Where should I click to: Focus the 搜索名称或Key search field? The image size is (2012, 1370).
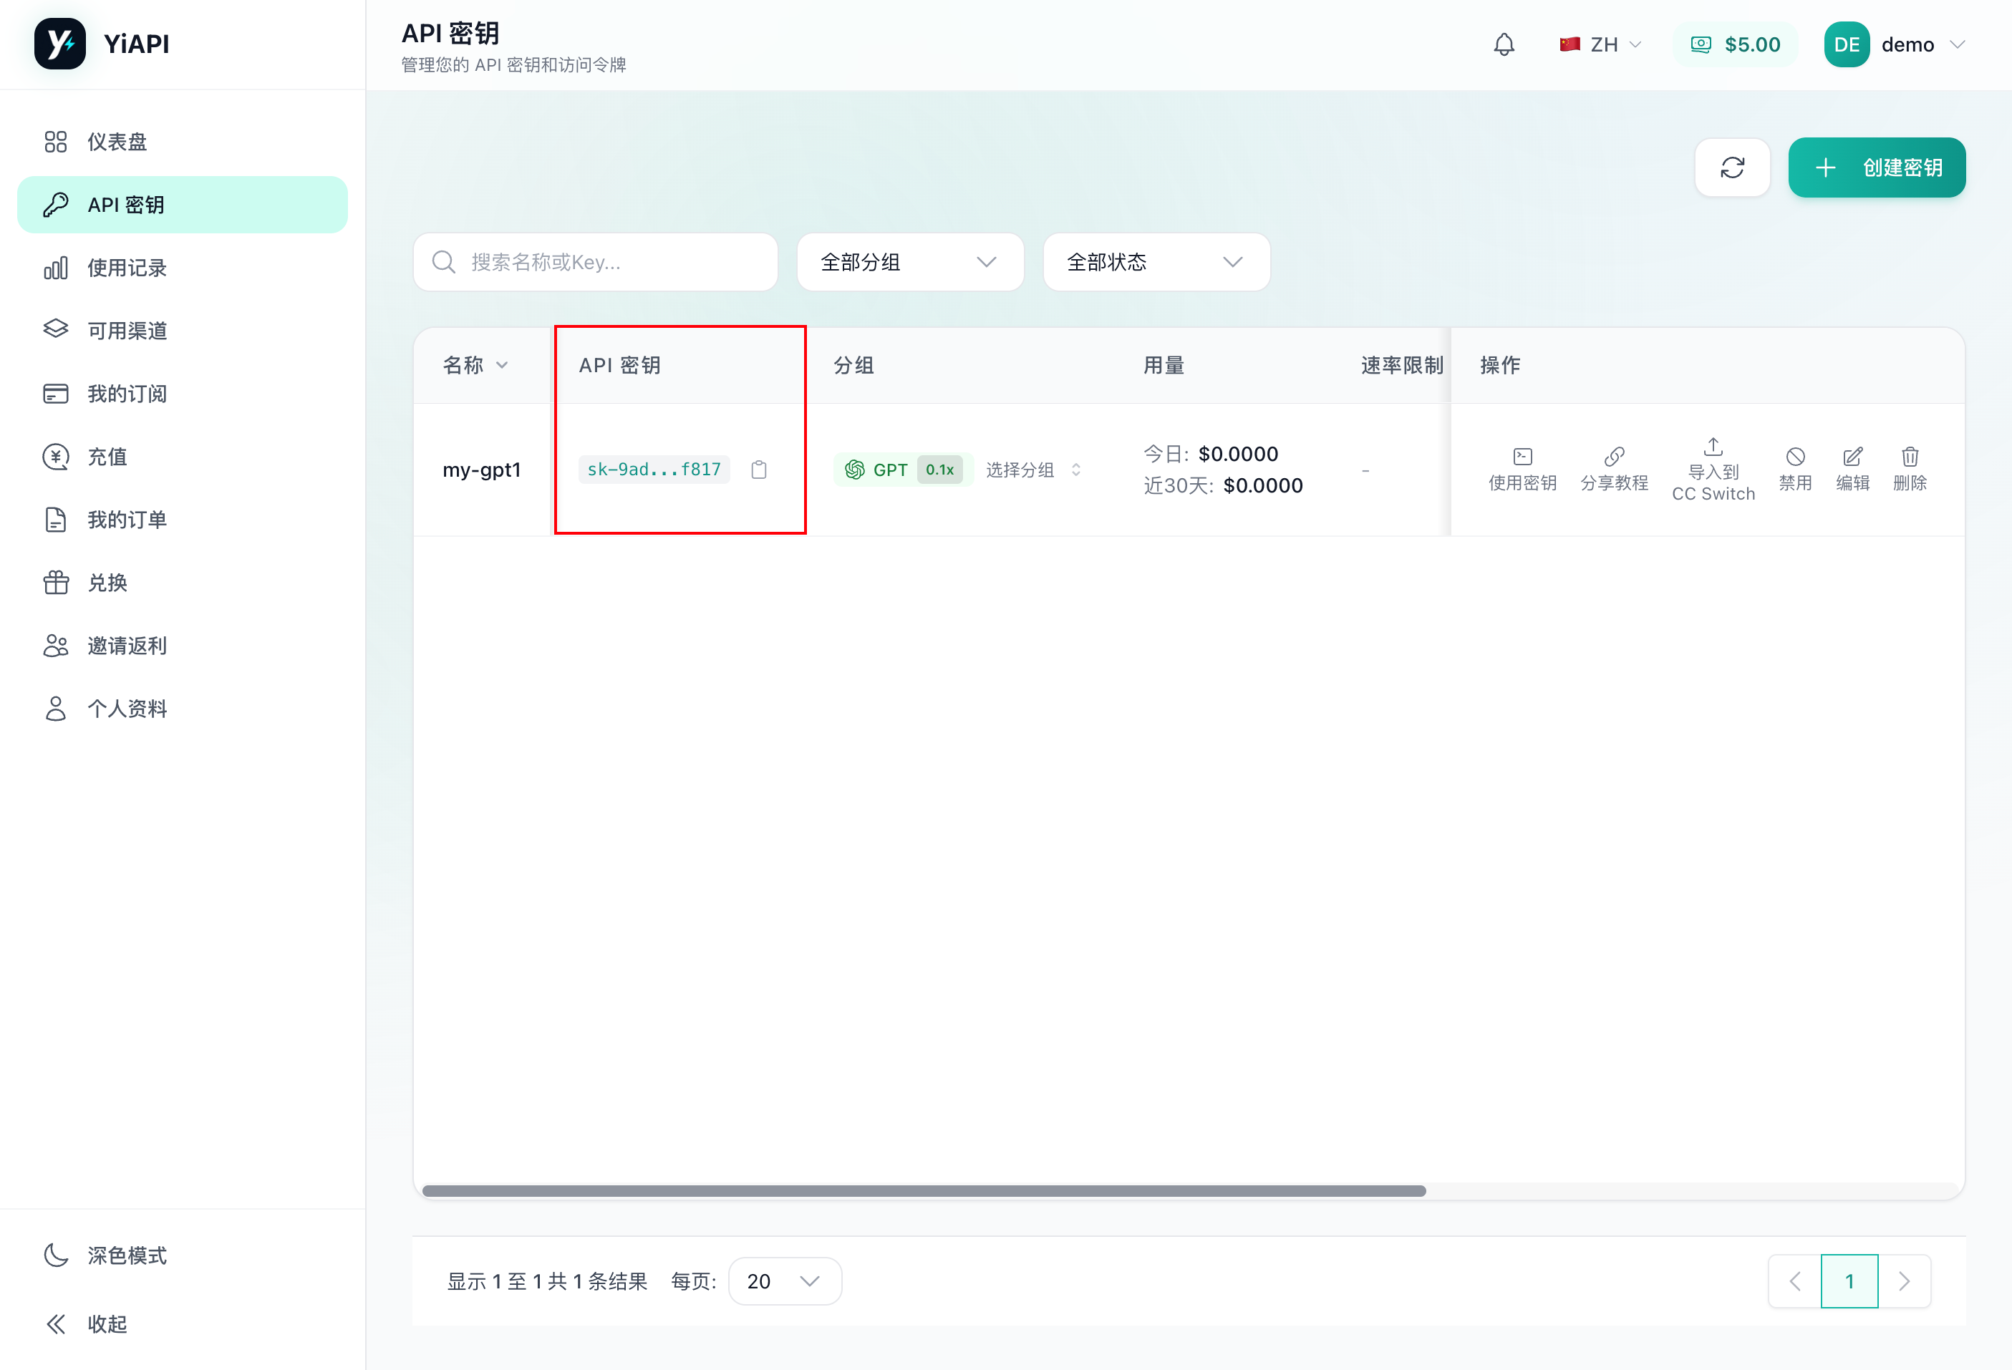click(595, 261)
